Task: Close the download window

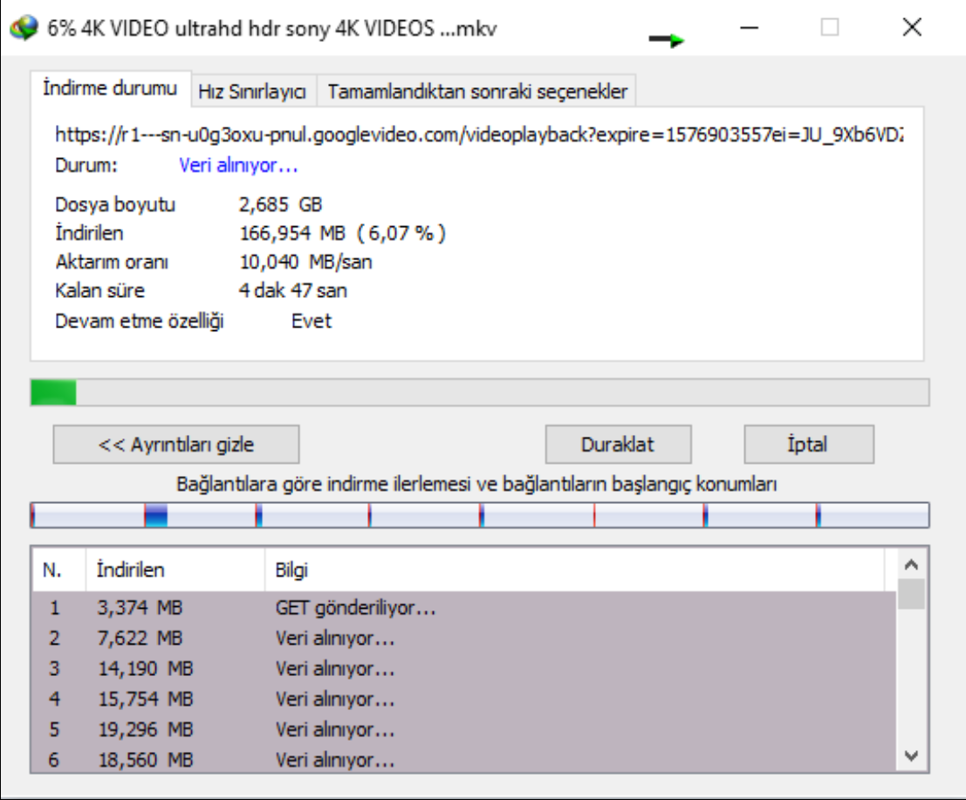Action: [912, 28]
